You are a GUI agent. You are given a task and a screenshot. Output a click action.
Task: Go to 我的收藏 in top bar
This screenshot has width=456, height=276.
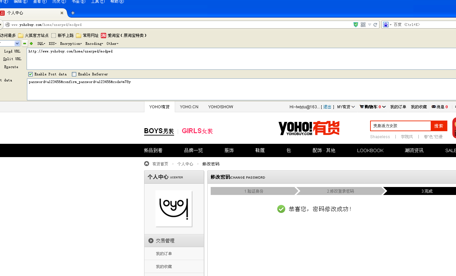[419, 107]
